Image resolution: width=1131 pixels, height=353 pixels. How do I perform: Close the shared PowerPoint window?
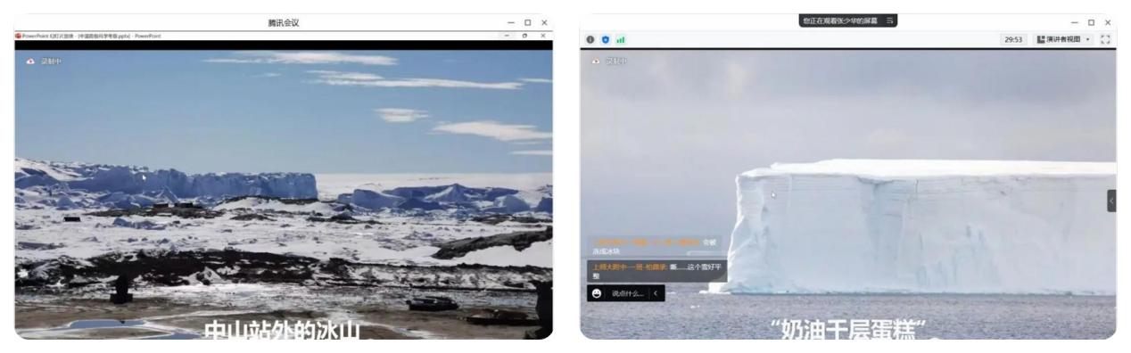(543, 36)
